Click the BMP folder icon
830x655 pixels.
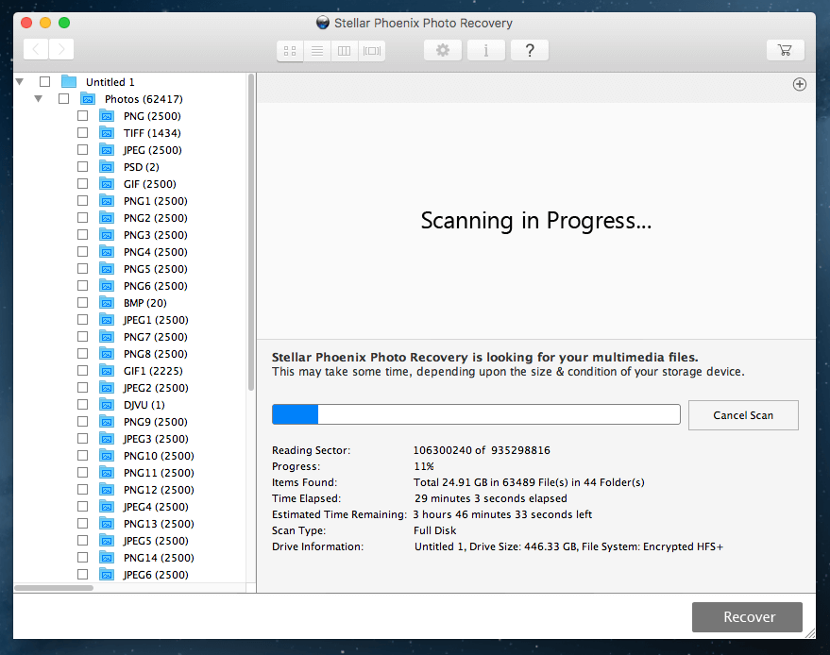[107, 303]
